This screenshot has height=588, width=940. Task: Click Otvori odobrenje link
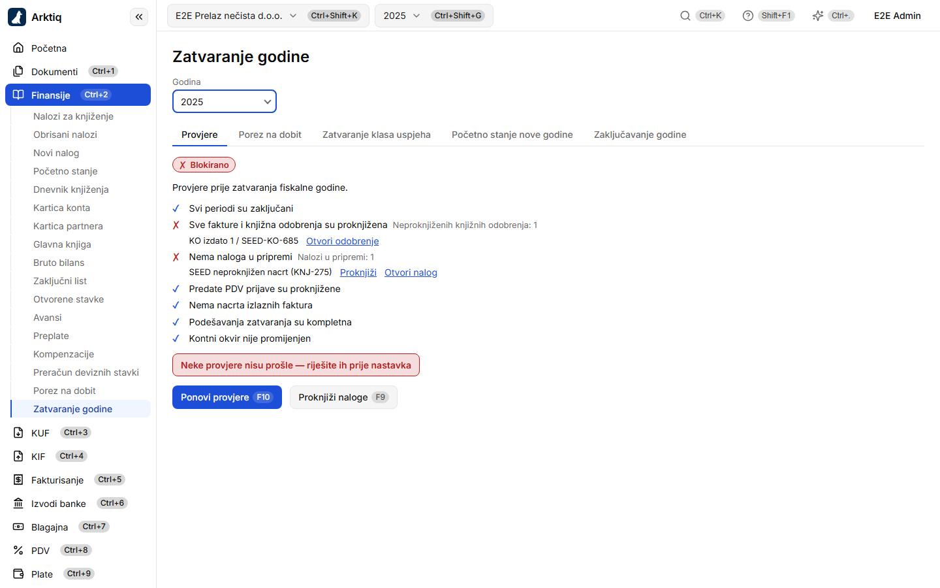point(343,241)
